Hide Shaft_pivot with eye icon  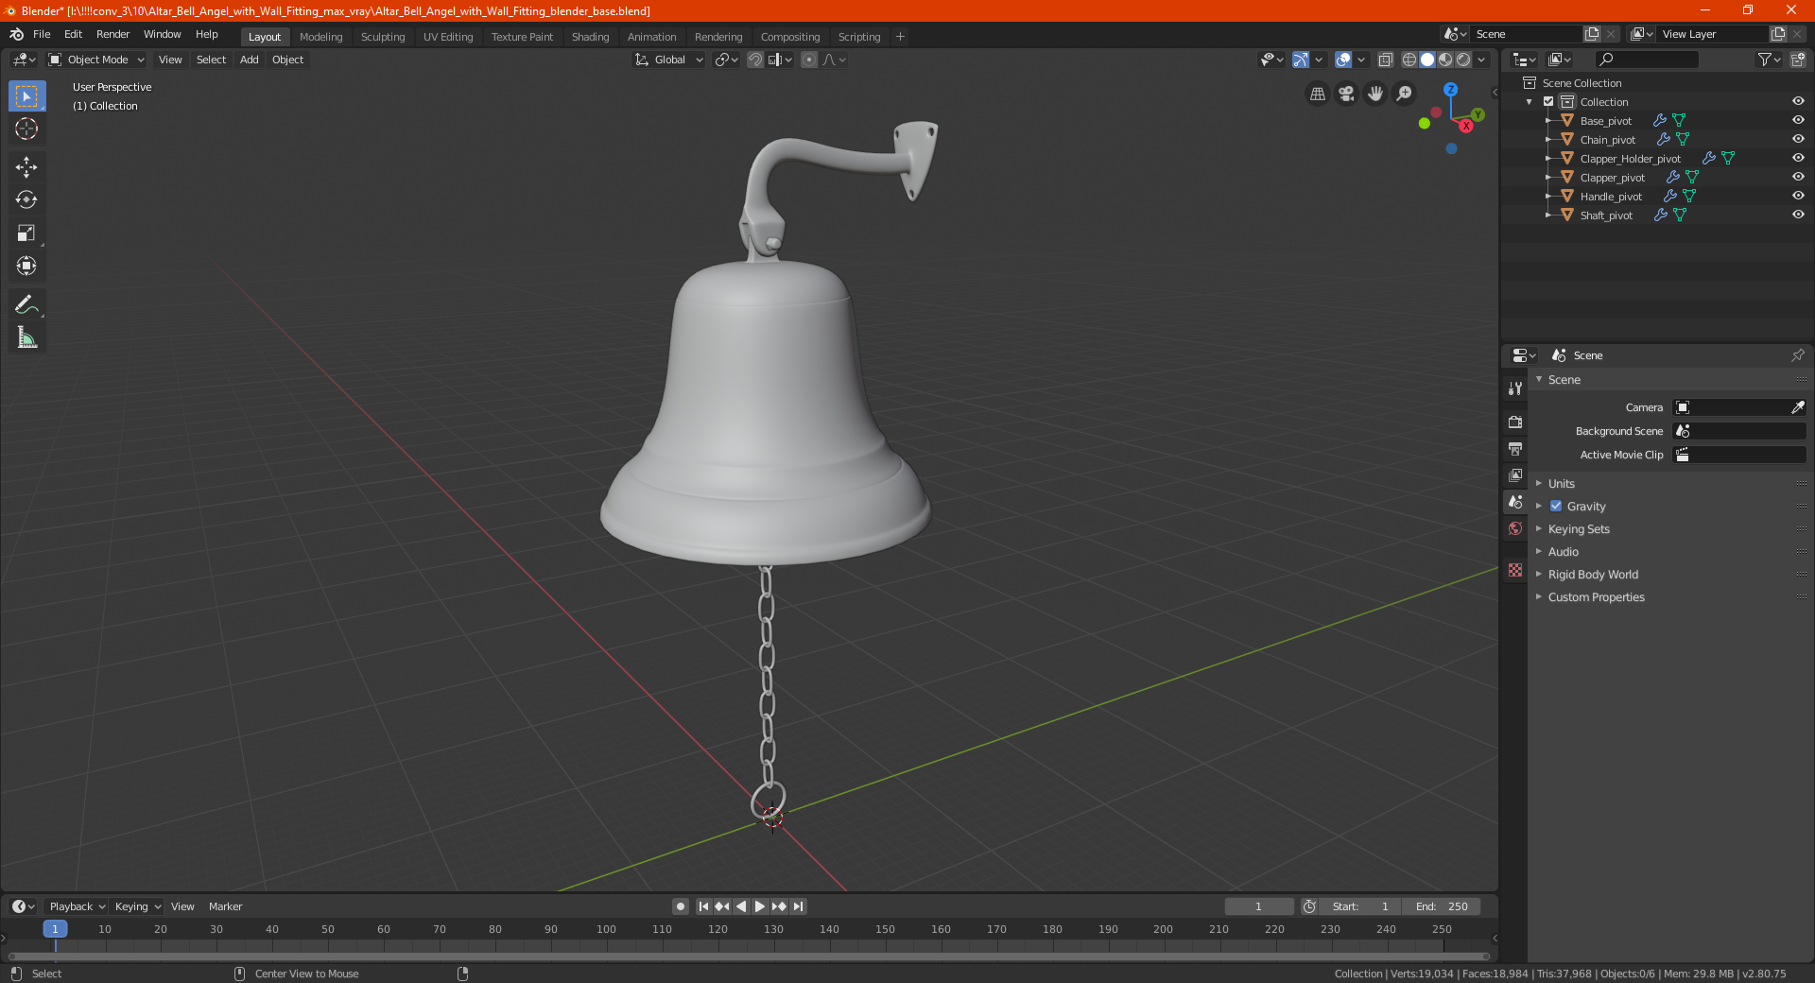tap(1798, 216)
